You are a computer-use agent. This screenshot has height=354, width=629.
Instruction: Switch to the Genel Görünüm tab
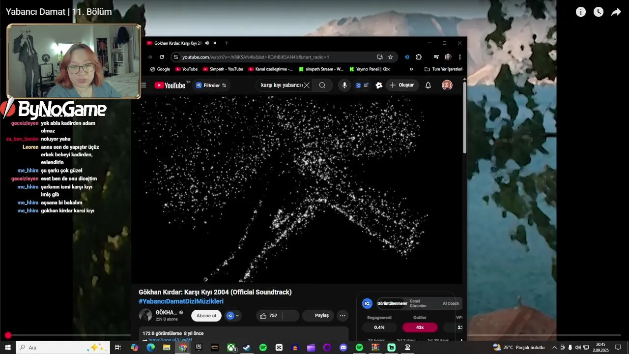coord(418,303)
